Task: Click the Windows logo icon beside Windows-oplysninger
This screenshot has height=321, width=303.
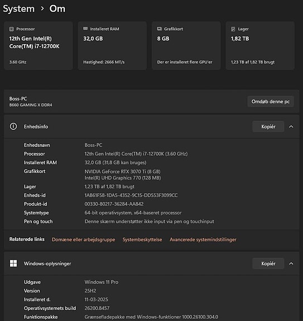Action: coord(13,263)
